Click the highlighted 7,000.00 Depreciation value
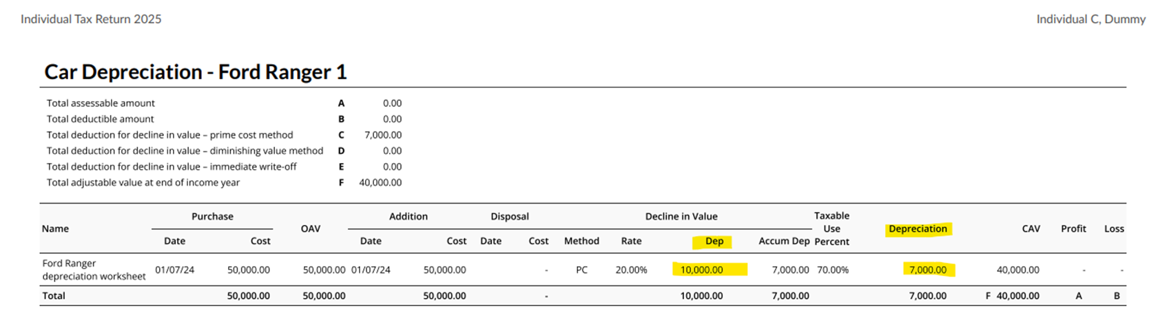Image resolution: width=1167 pixels, height=324 pixels. tap(928, 270)
